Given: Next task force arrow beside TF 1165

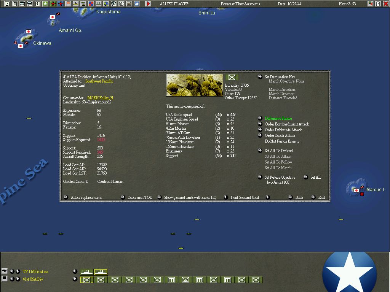Looking at the screenshot, I should pos(18,271).
